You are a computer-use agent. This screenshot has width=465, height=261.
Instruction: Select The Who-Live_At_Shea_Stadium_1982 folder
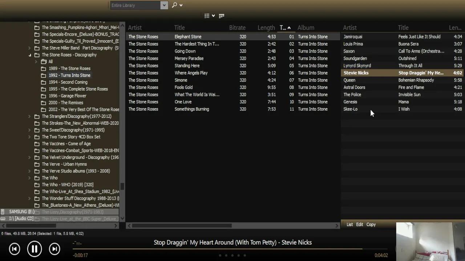pyautogui.click(x=80, y=192)
